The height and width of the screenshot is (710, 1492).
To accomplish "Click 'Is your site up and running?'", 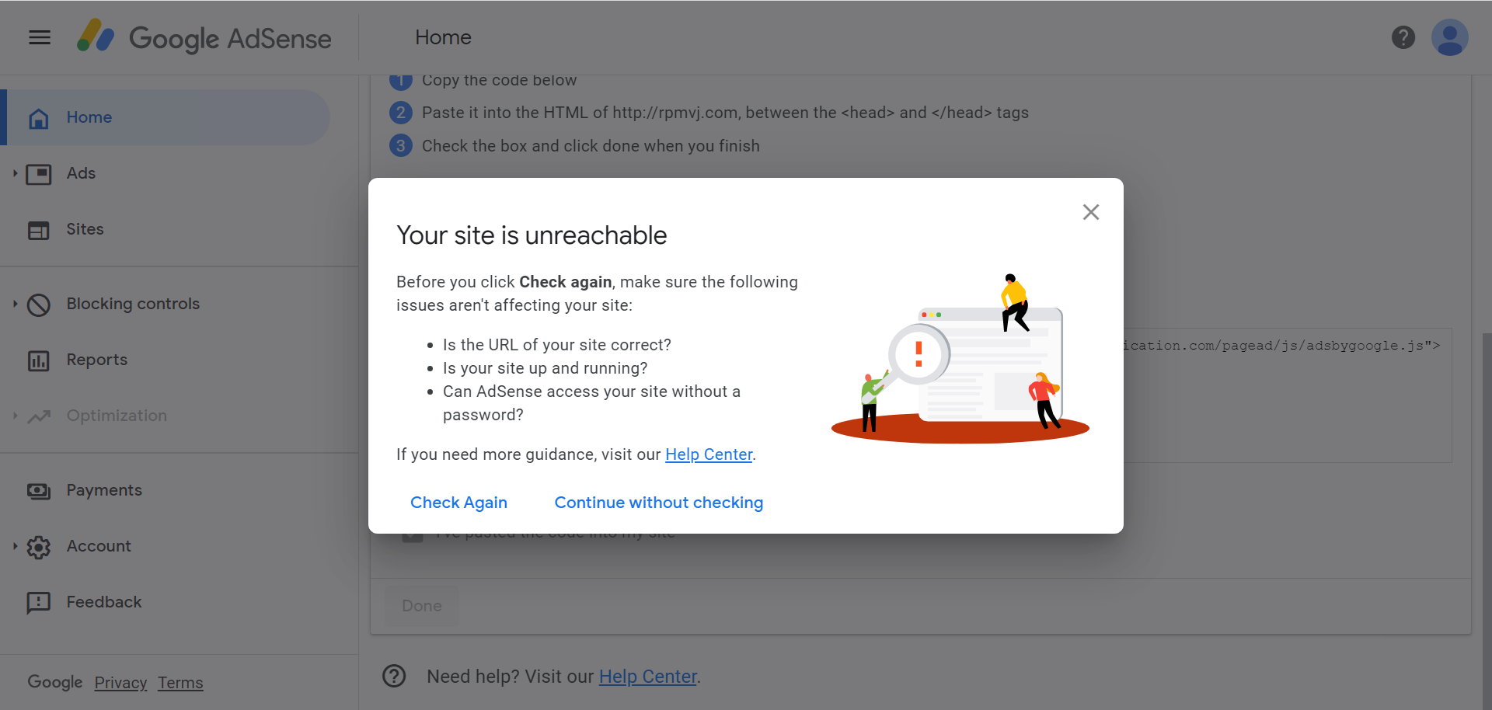I will pyautogui.click(x=545, y=368).
